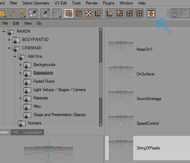This screenshot has width=190, height=163.
Task: Click the orange rotate arrows icon
Action: coord(12,13)
